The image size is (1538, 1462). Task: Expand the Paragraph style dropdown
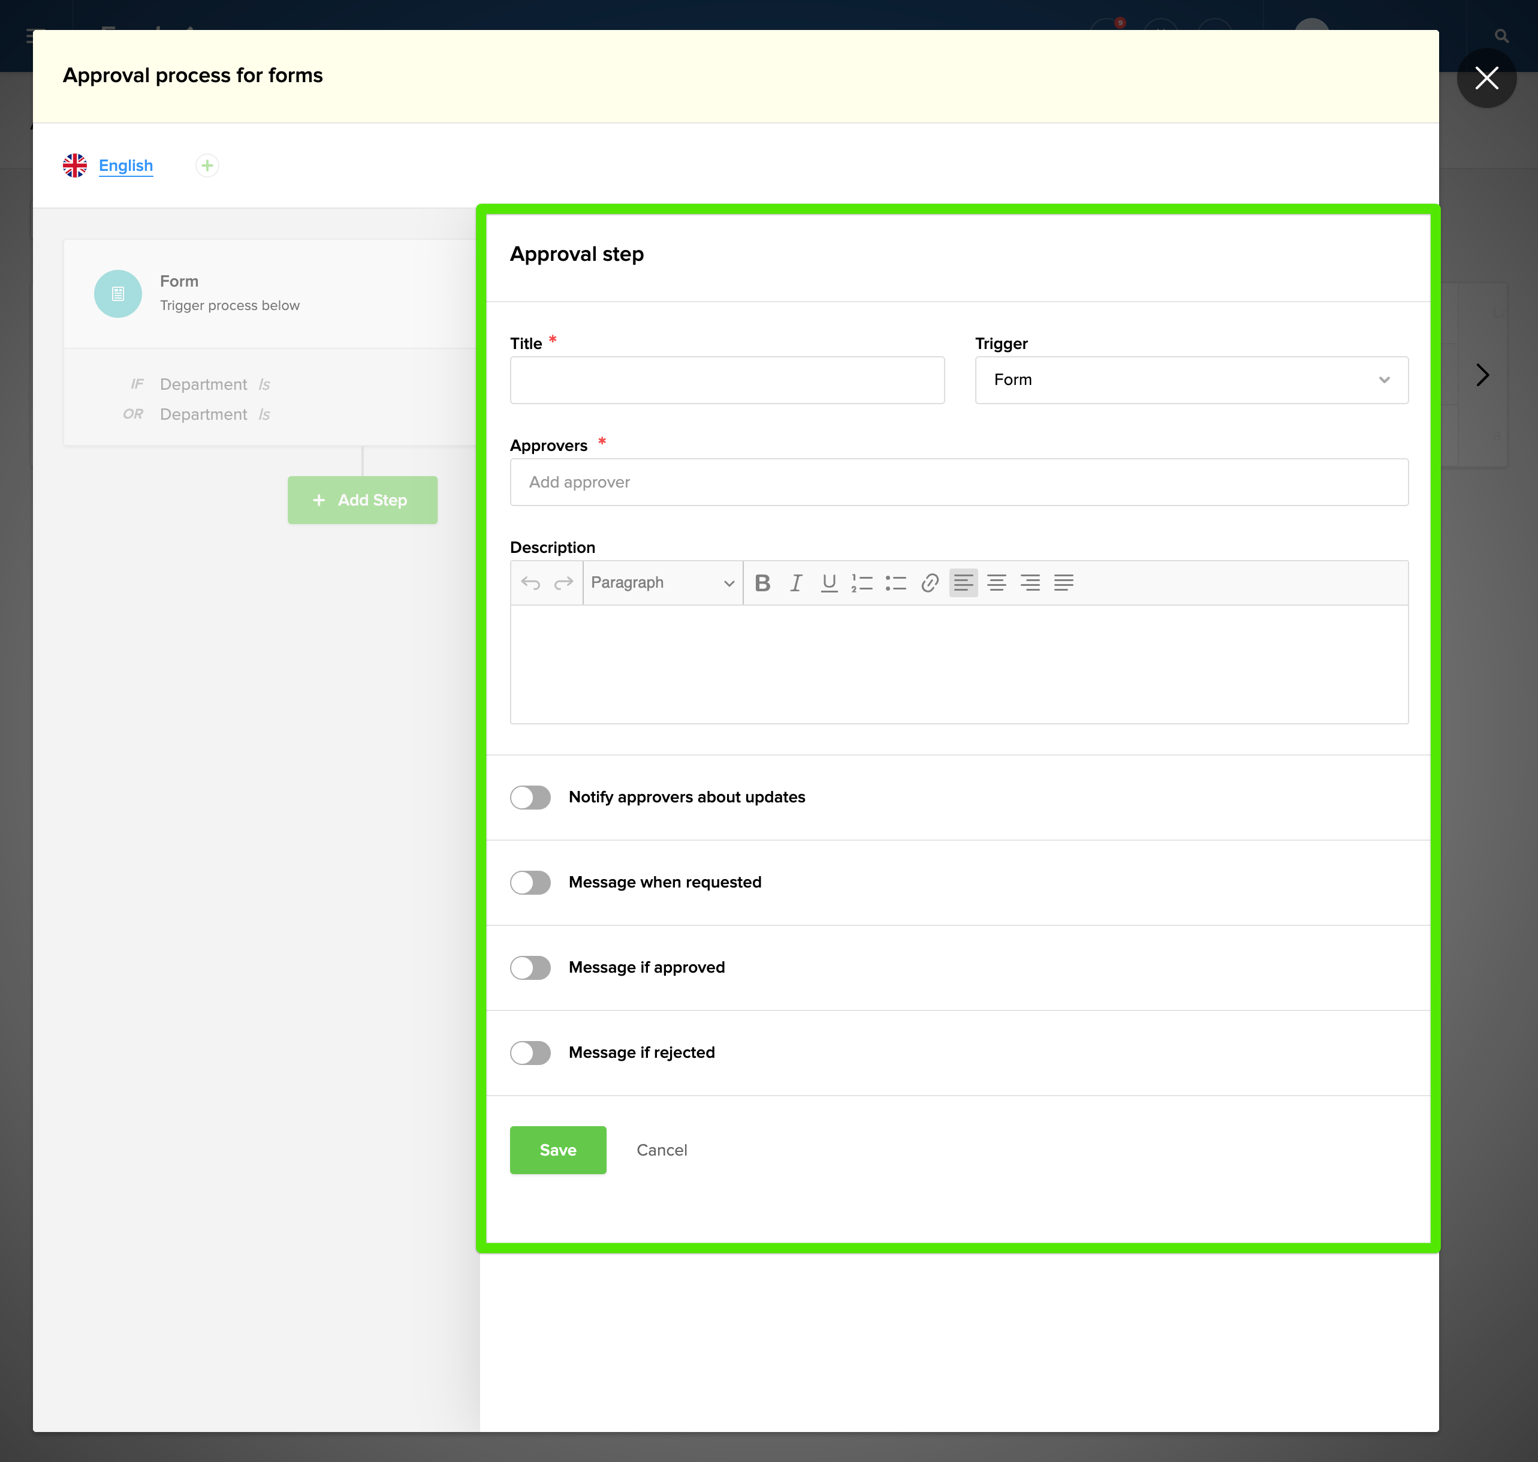(662, 583)
